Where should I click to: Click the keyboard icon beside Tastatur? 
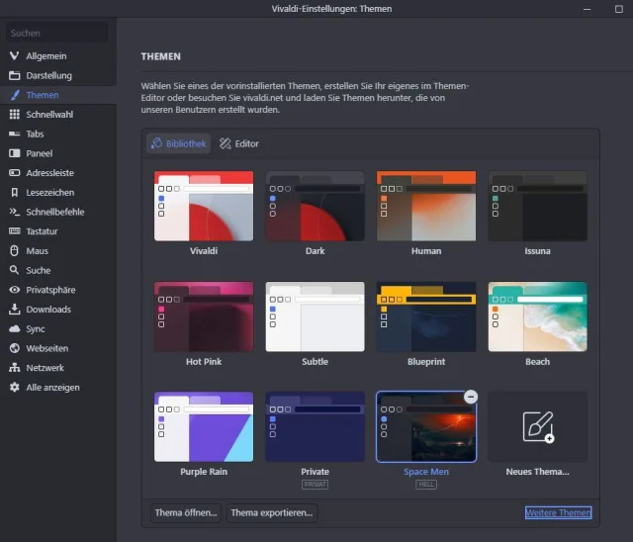(15, 230)
